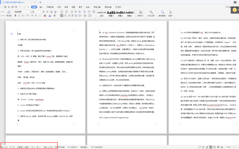Click Find (查找) search box in ribbon
This screenshot has width=239, height=149.
coord(118,7)
